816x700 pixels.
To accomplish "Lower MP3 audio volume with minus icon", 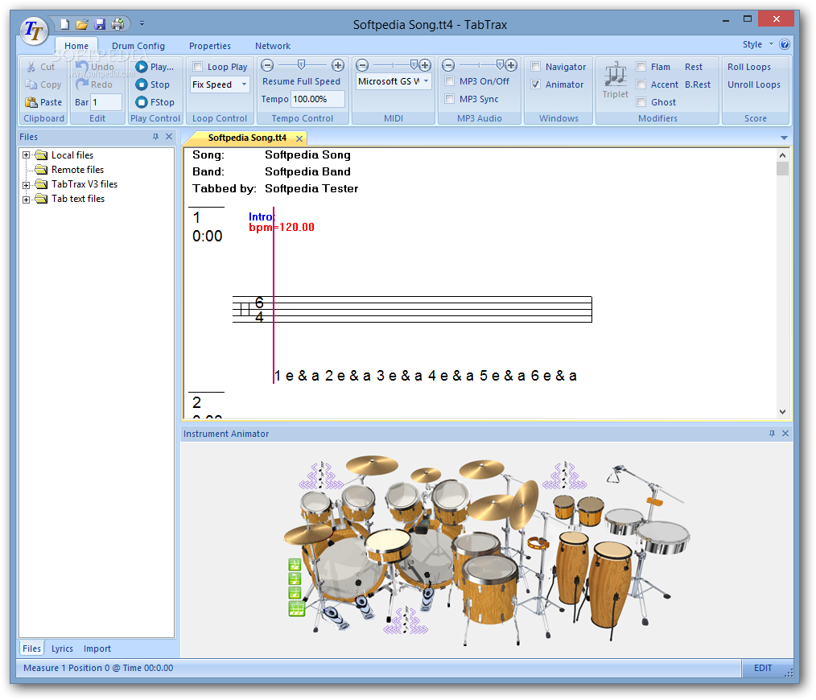I will 448,65.
